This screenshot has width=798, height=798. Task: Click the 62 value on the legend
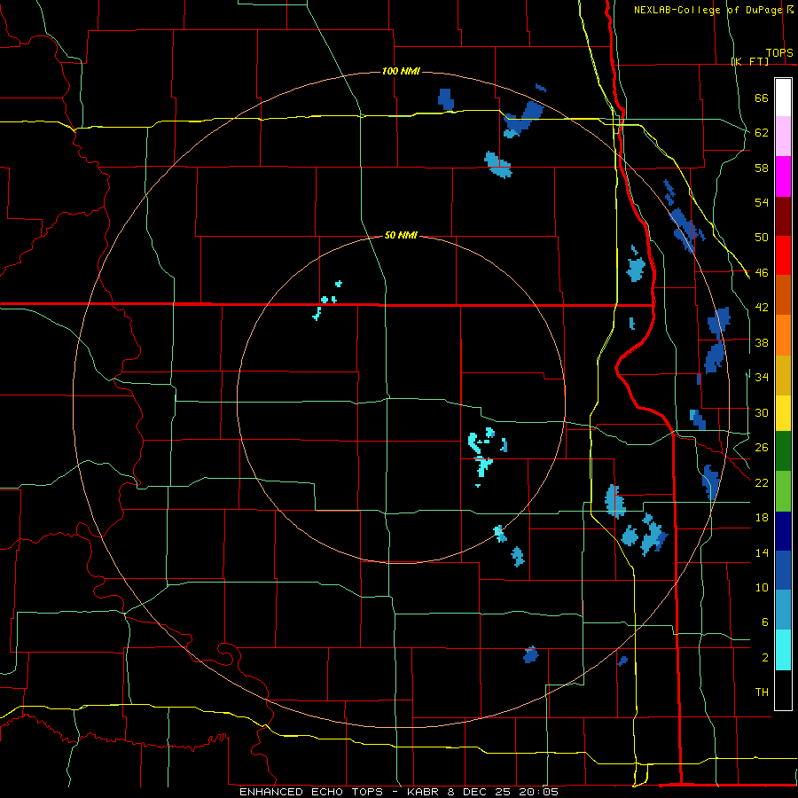[762, 133]
